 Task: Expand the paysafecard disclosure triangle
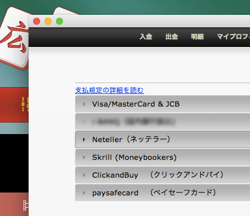click(84, 193)
